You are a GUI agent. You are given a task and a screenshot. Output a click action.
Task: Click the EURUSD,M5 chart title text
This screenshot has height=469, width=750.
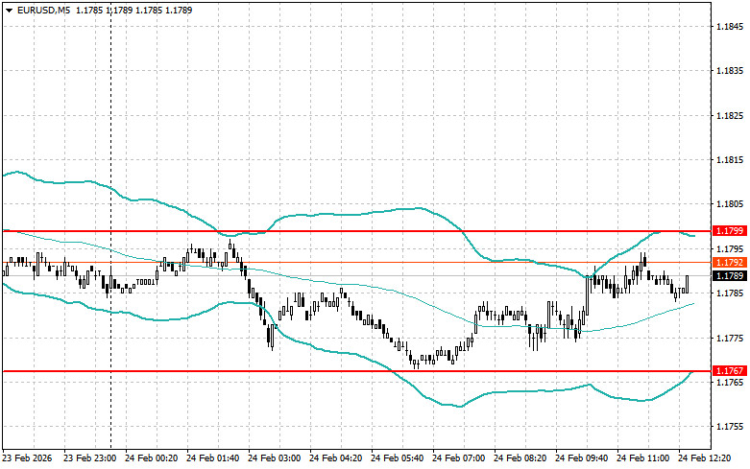[43, 10]
